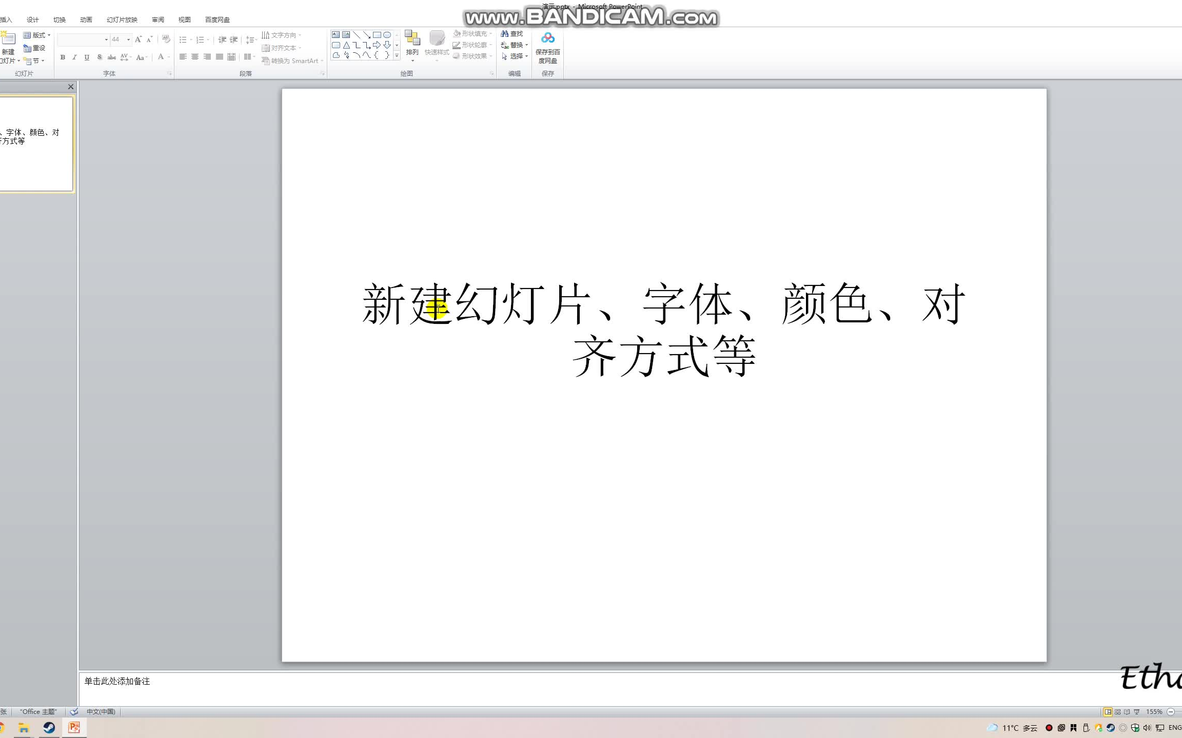The height and width of the screenshot is (738, 1182).
Task: Select the Down Arrow block shape
Action: (387, 45)
